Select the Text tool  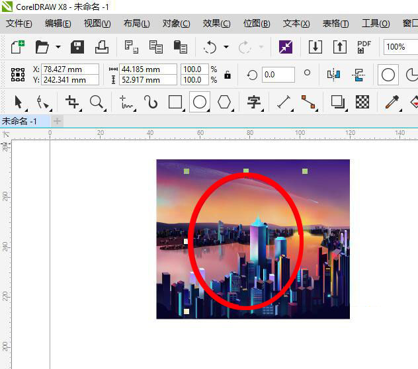click(254, 102)
